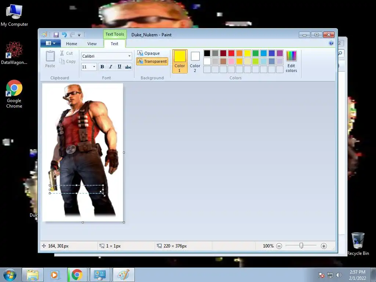This screenshot has width=376, height=282.
Task: Pick the yellow color swatch in top row
Action: 247,53
